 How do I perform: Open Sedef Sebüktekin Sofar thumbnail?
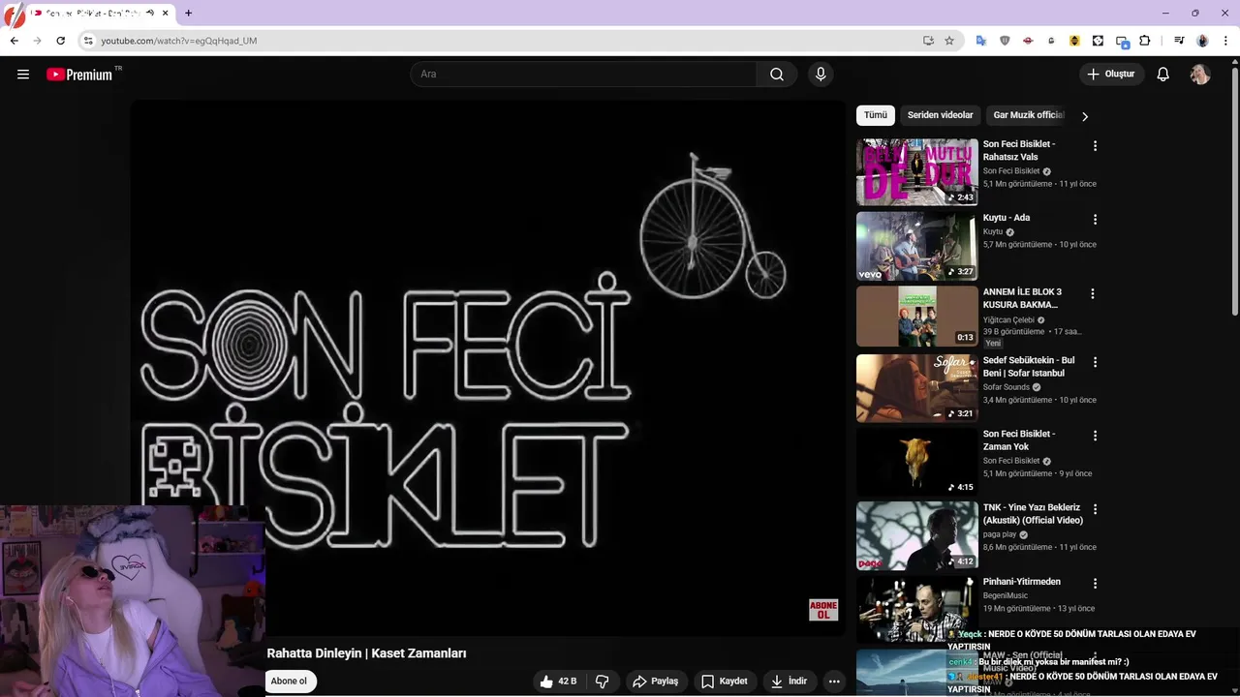click(916, 388)
